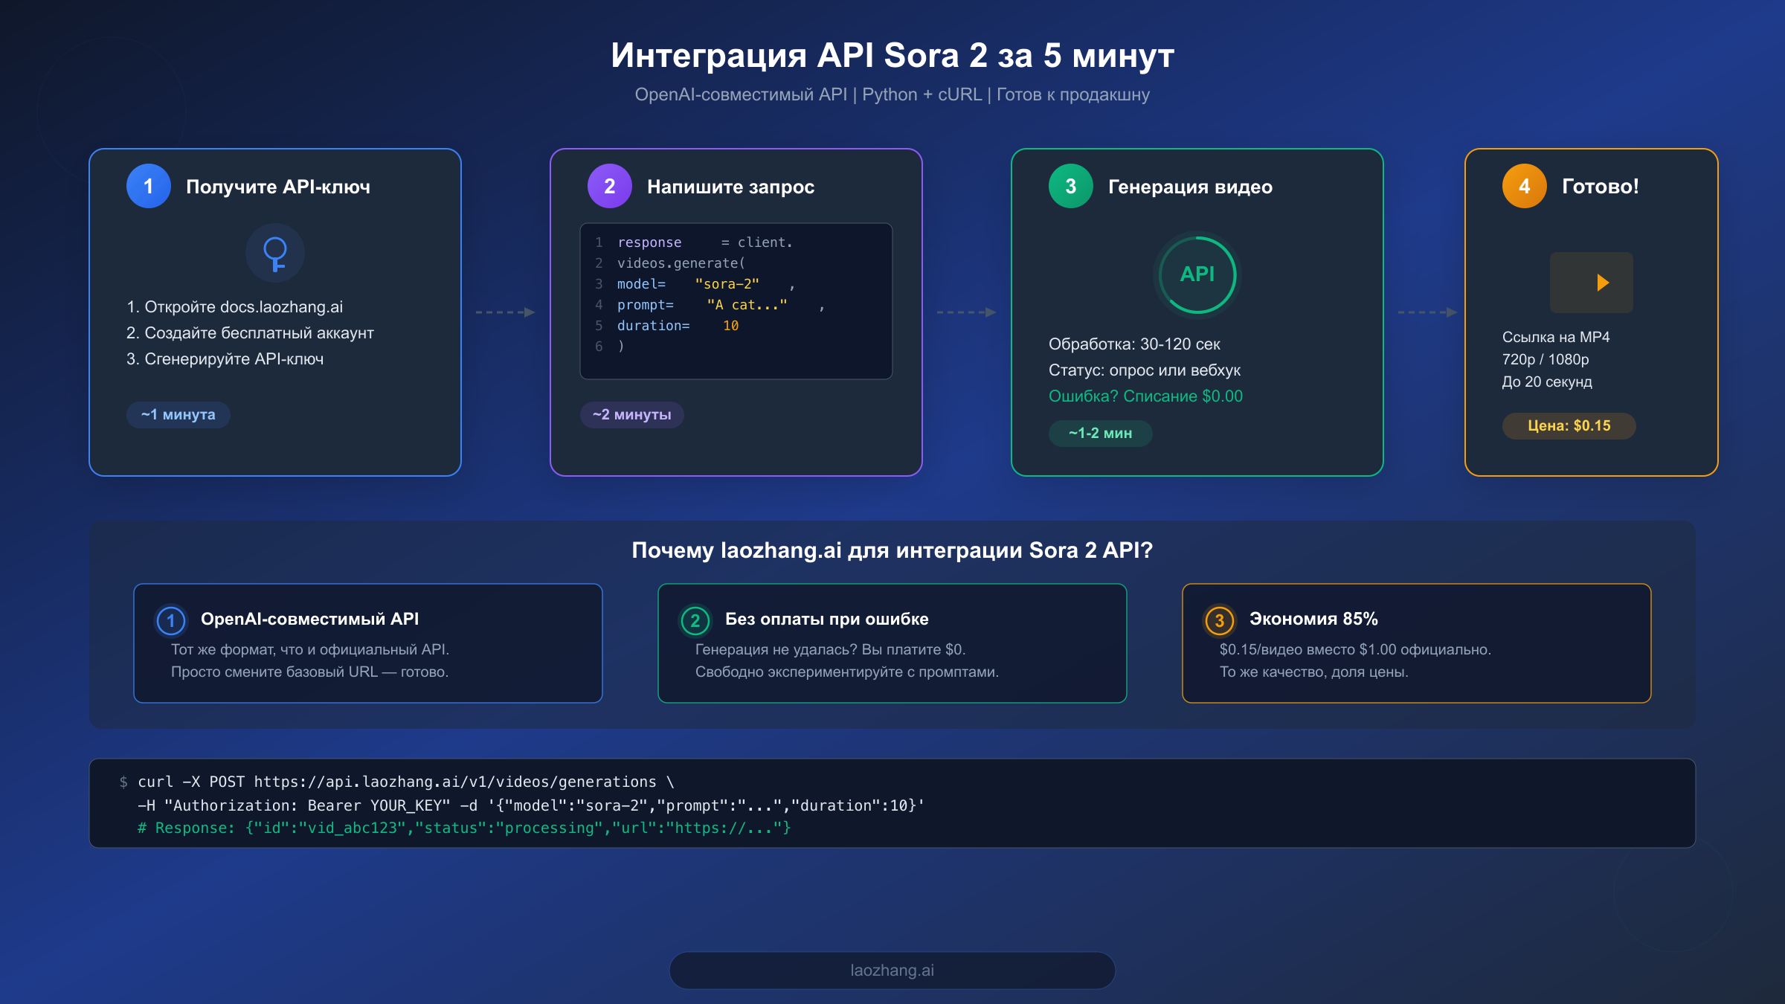The width and height of the screenshot is (1785, 1004).
Task: Click the orange circle 4 next to Готово!
Action: coord(1523,186)
